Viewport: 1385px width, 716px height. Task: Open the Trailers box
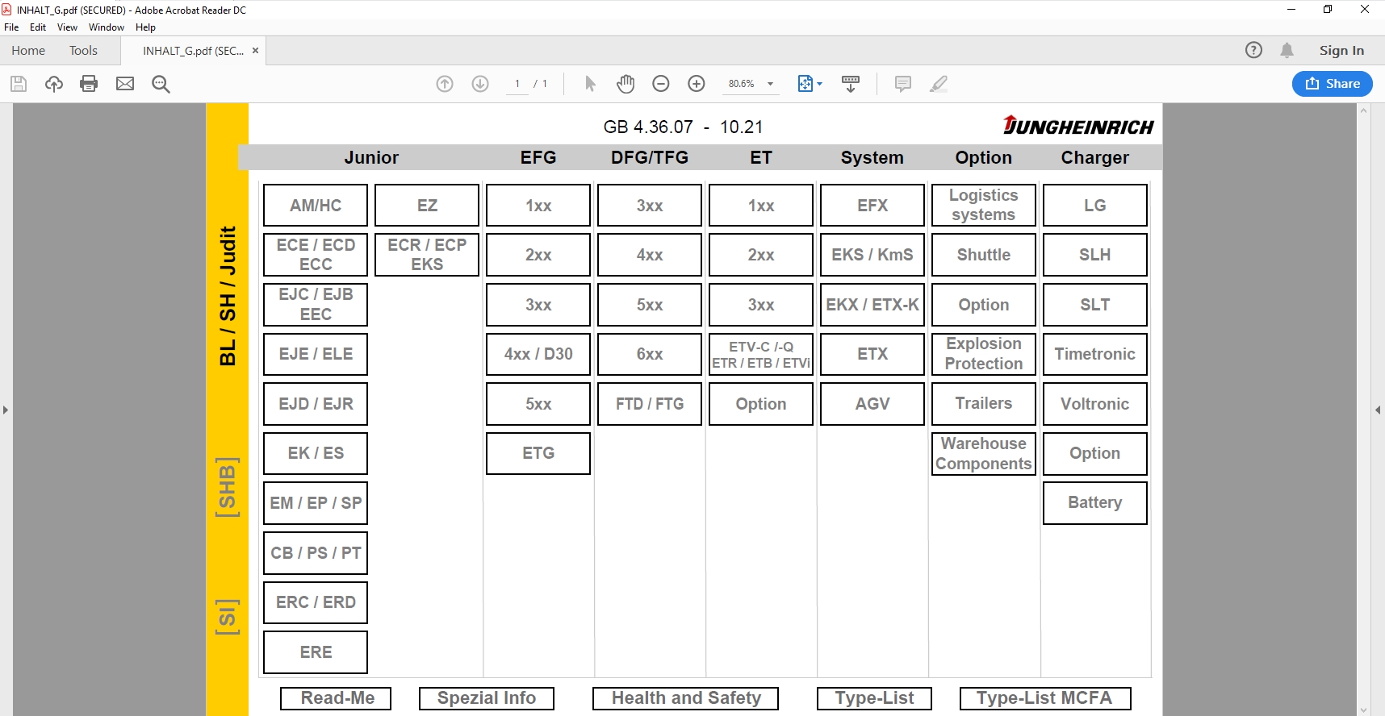[x=984, y=404]
